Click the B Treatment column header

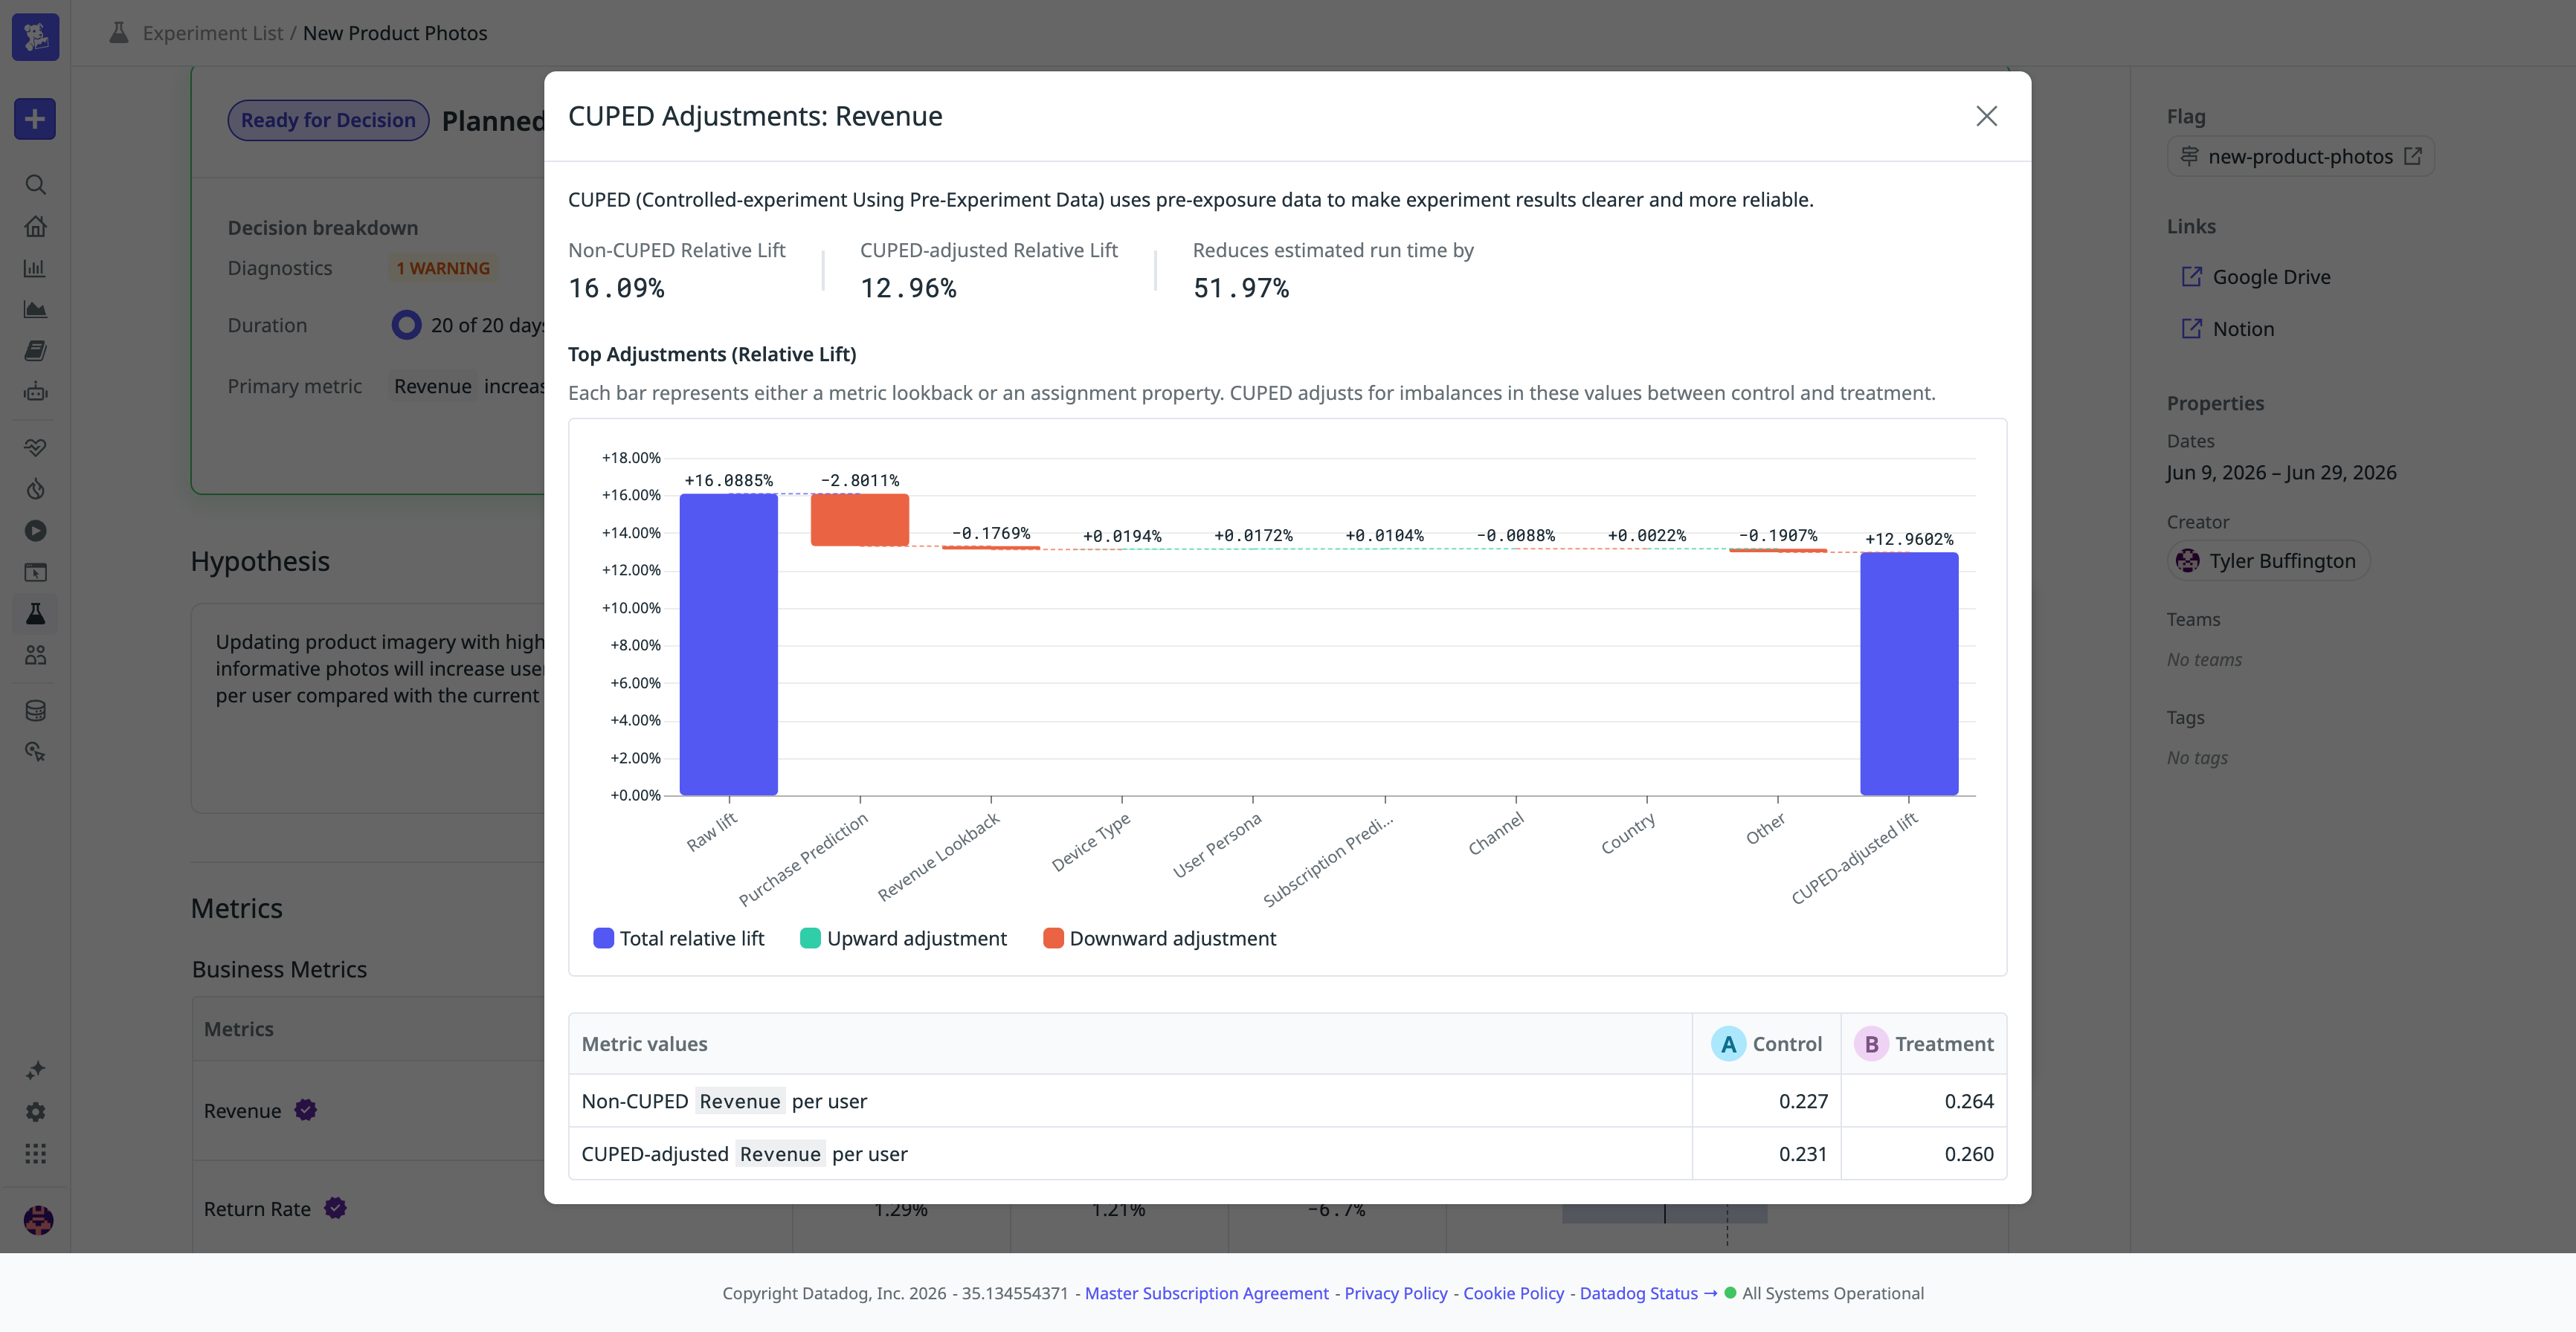pyautogui.click(x=1924, y=1043)
